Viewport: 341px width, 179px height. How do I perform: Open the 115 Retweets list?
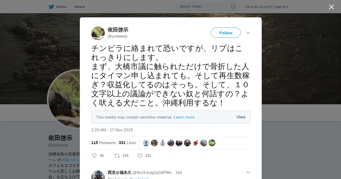coord(103,143)
